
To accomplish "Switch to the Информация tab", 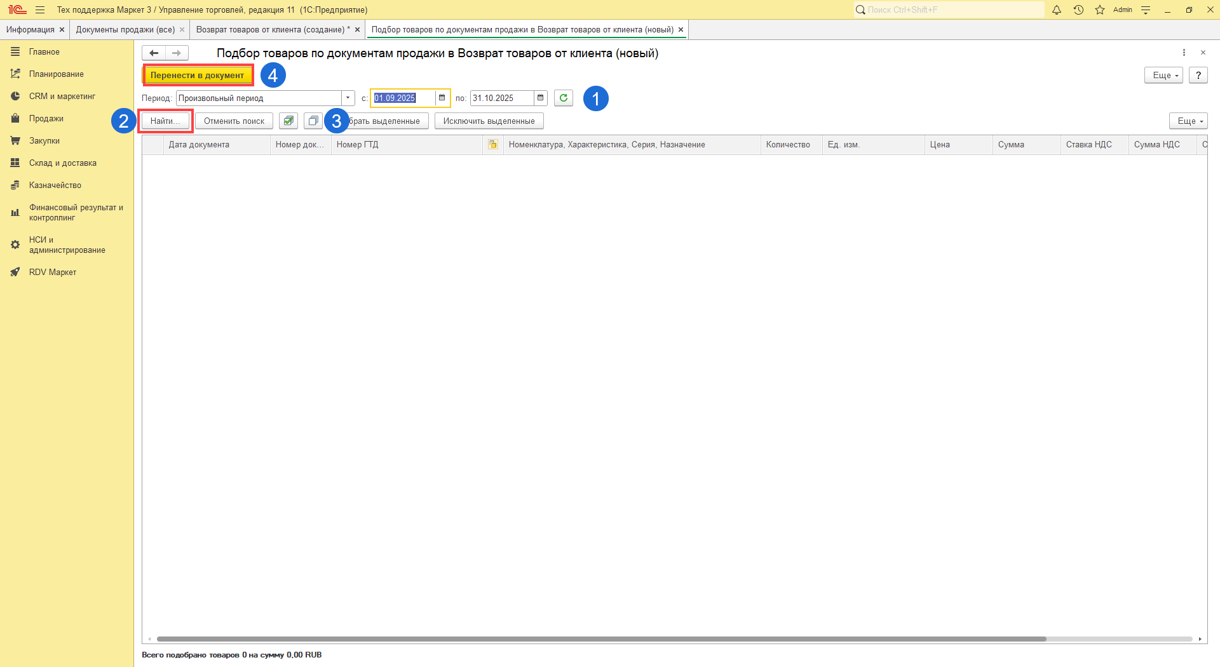I will 30,30.
